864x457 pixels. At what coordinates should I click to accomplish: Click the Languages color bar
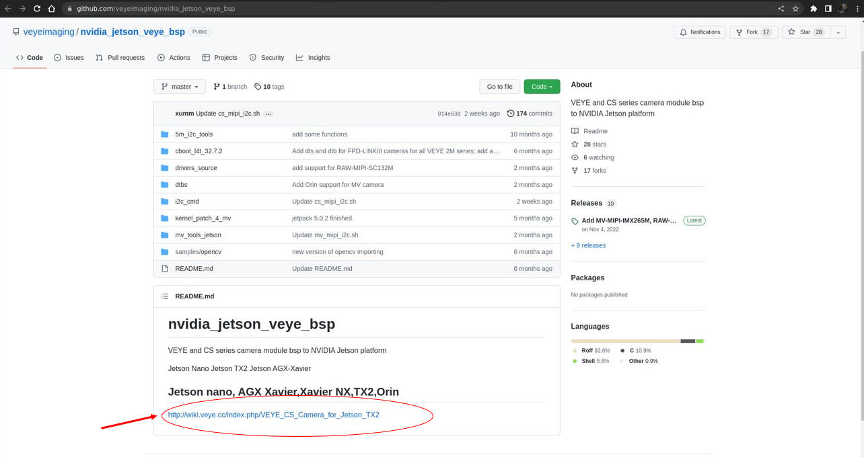click(x=637, y=341)
